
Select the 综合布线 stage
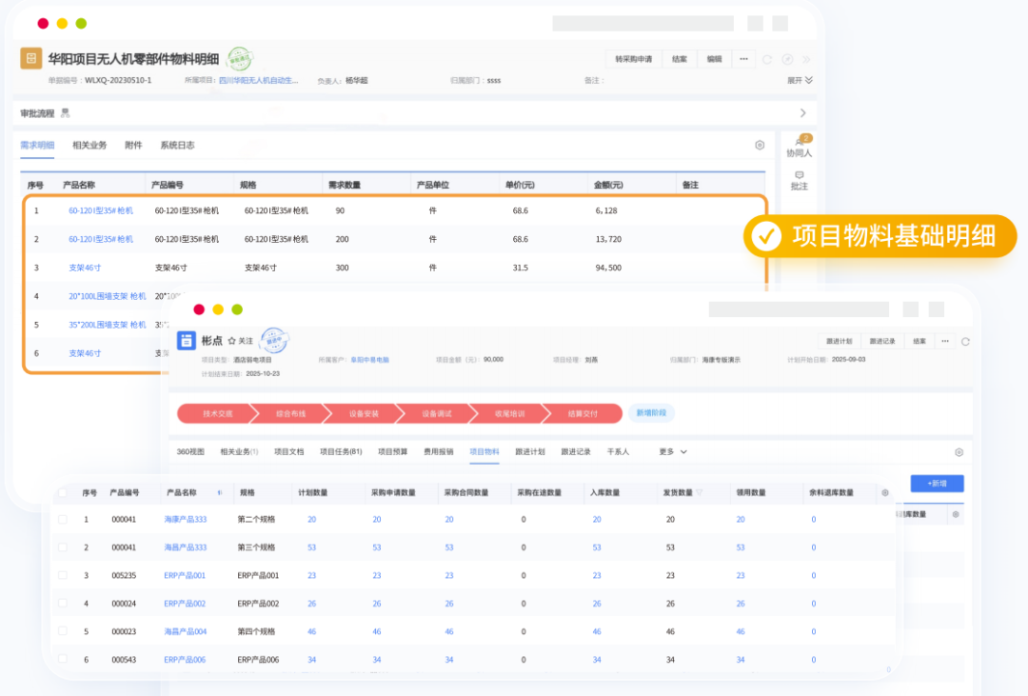(x=290, y=413)
